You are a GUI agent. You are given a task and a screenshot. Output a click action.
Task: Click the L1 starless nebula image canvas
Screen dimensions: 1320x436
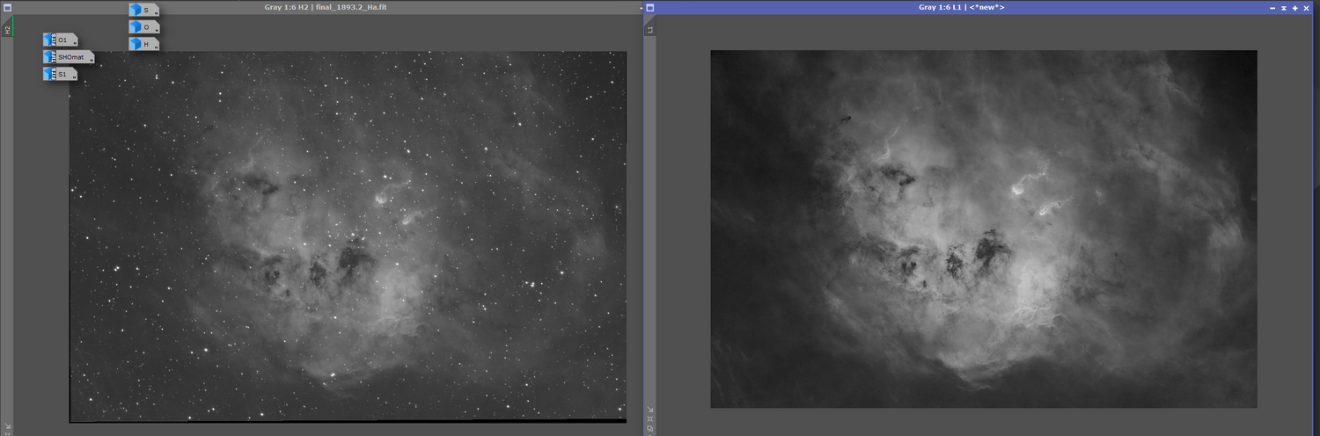pos(984,229)
